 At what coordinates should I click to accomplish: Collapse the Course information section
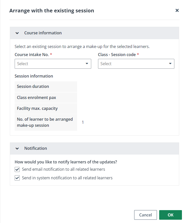43,33
